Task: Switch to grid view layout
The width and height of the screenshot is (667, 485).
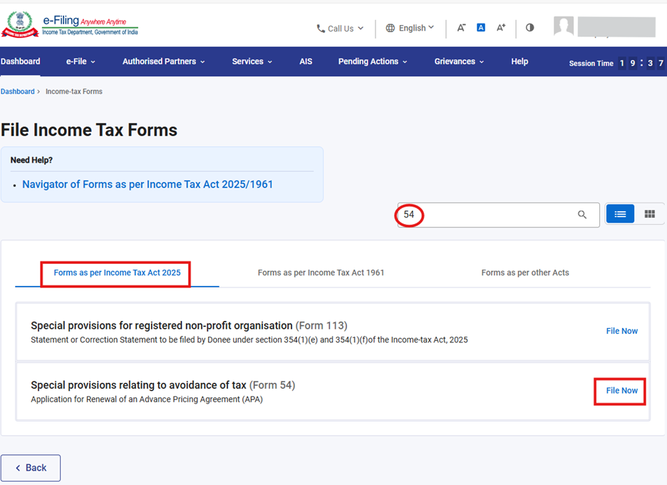Action: (649, 214)
